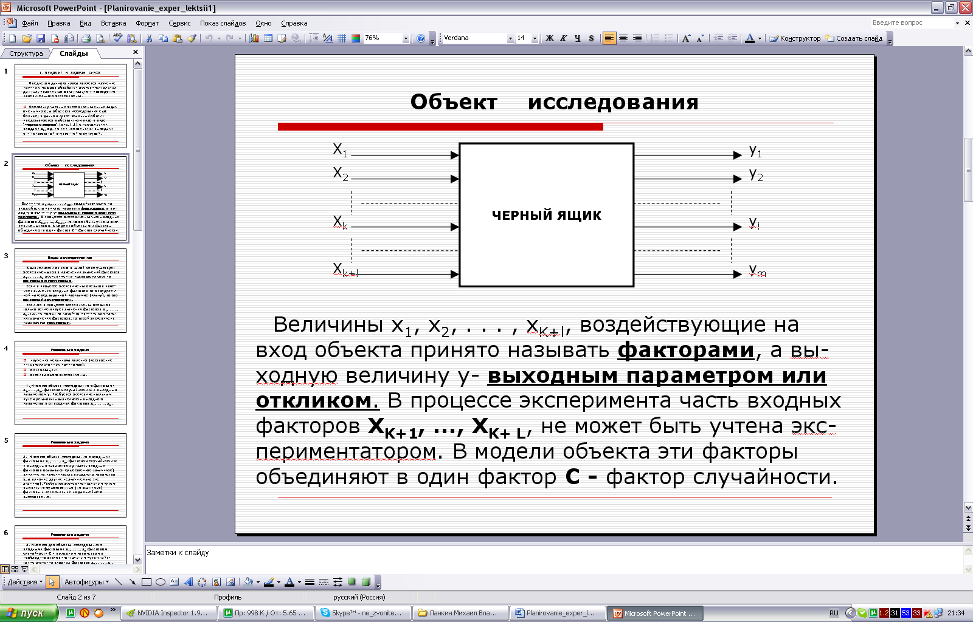The height and width of the screenshot is (622, 973).
Task: Click the Copy icon
Action: pyautogui.click(x=163, y=38)
